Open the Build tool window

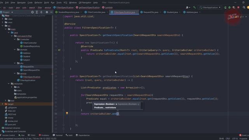point(69,135)
